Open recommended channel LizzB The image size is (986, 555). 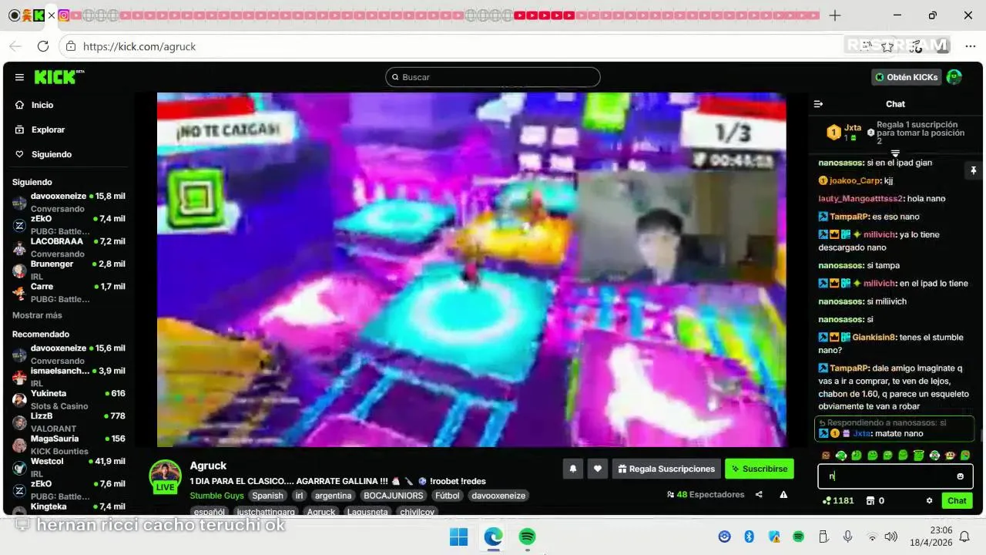[x=69, y=422]
